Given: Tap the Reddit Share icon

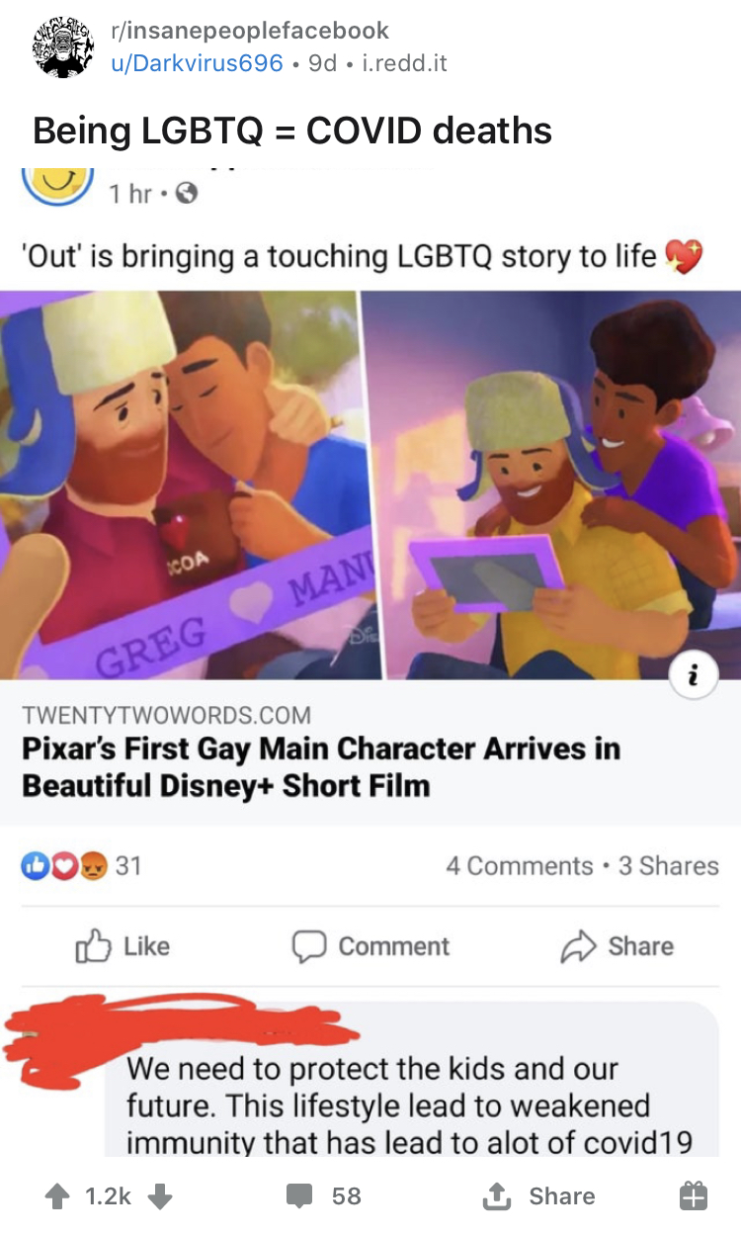Looking at the screenshot, I should coord(494,1196).
